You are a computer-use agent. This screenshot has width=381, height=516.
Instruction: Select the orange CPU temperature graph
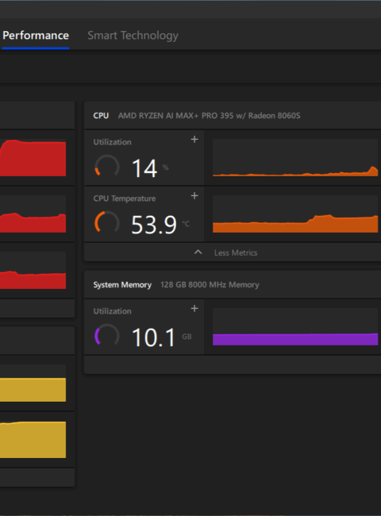click(x=295, y=214)
